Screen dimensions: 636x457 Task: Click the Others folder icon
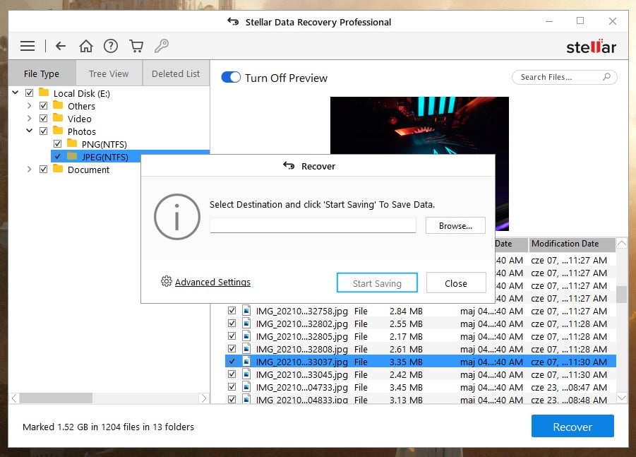pos(58,105)
